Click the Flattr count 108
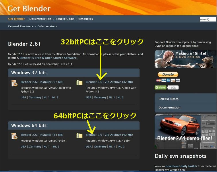Screen dimensions: 217x172 coord(173,87)
